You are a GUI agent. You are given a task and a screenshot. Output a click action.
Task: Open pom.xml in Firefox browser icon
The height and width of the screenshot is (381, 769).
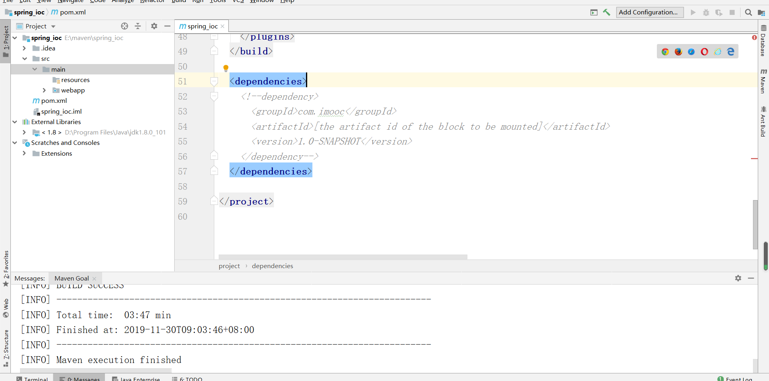pos(678,52)
